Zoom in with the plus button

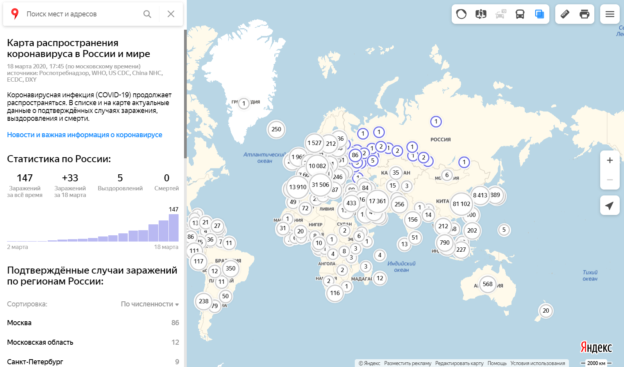click(x=610, y=160)
